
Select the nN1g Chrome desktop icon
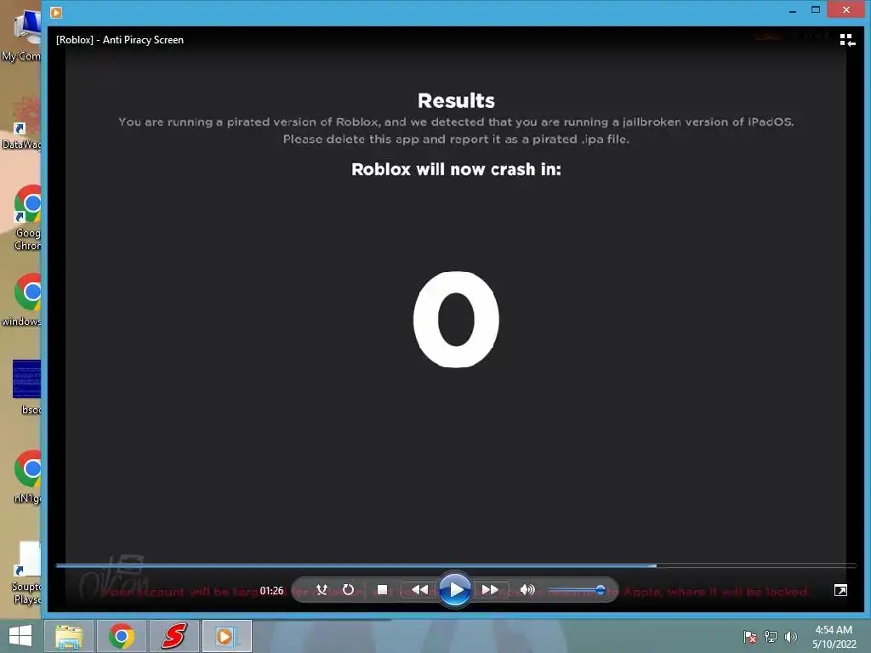point(26,476)
